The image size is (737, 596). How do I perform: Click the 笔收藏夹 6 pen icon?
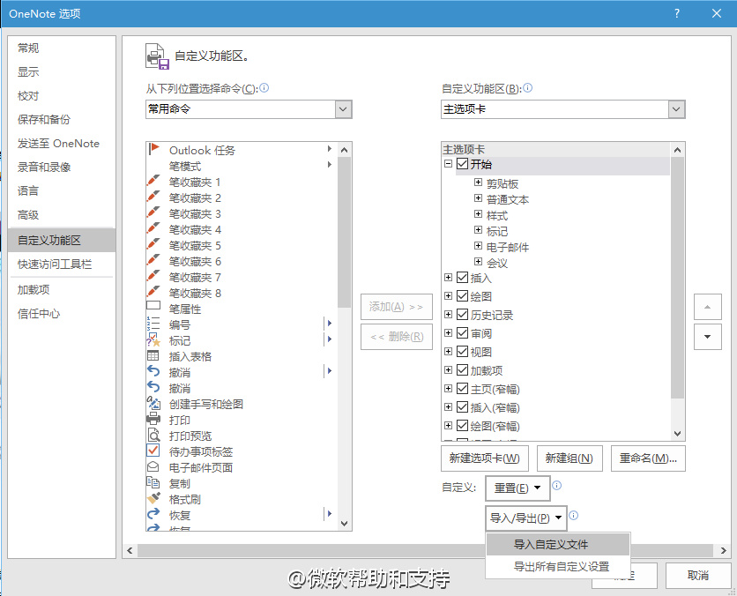(153, 260)
